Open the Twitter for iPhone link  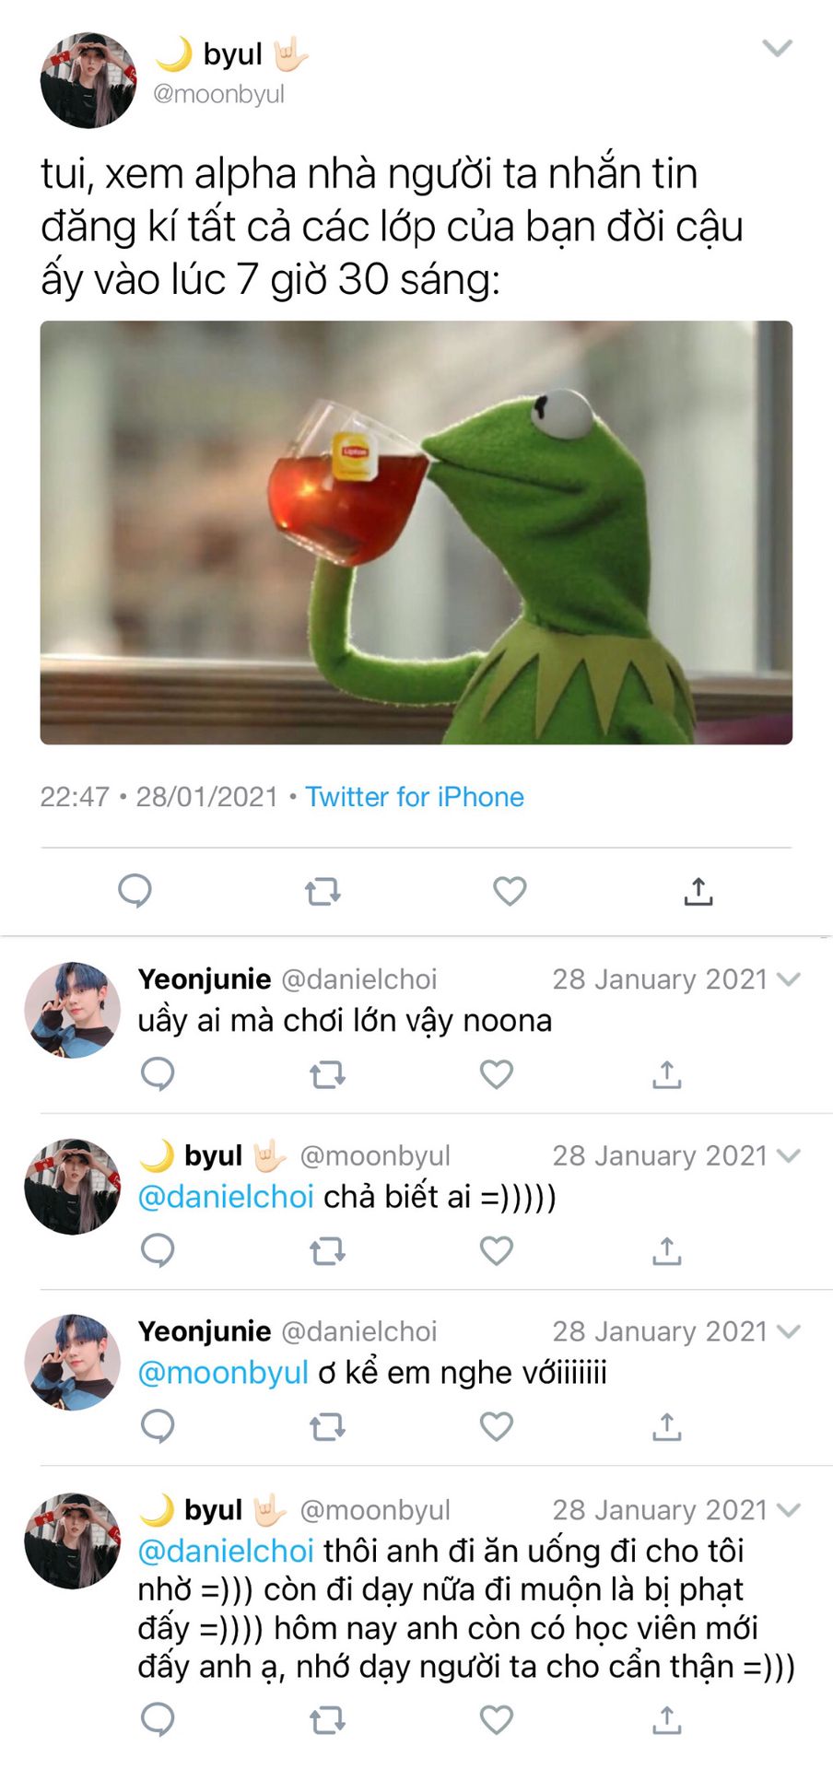pyautogui.click(x=415, y=796)
